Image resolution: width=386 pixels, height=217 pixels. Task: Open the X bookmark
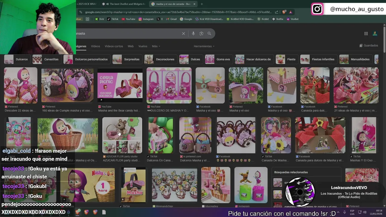160,19
